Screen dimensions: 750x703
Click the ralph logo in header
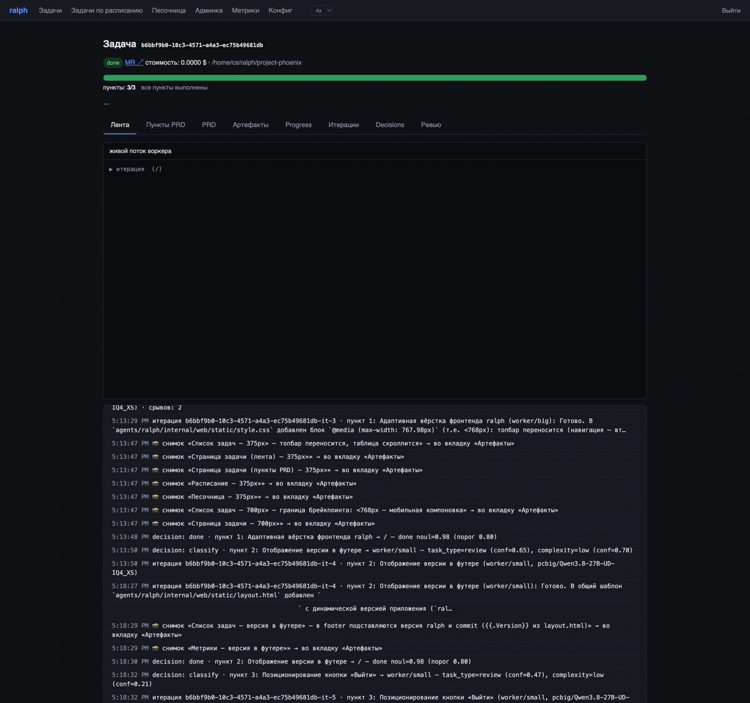(x=18, y=11)
